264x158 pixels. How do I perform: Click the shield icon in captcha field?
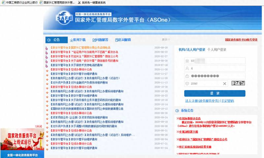click(187, 84)
